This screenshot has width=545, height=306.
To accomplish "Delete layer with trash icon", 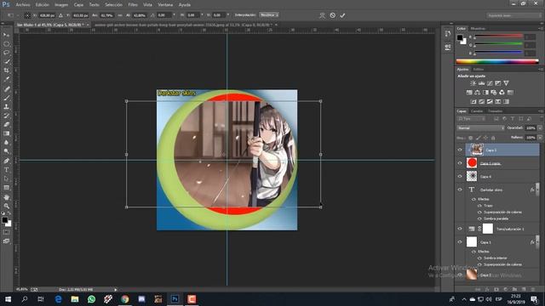I will tap(533, 289).
